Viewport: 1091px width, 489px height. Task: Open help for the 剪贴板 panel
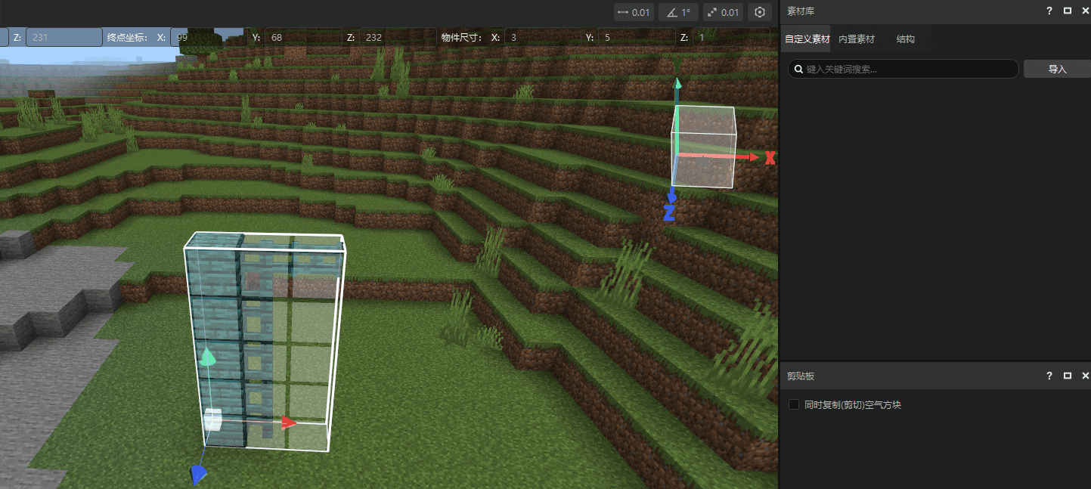(1049, 376)
